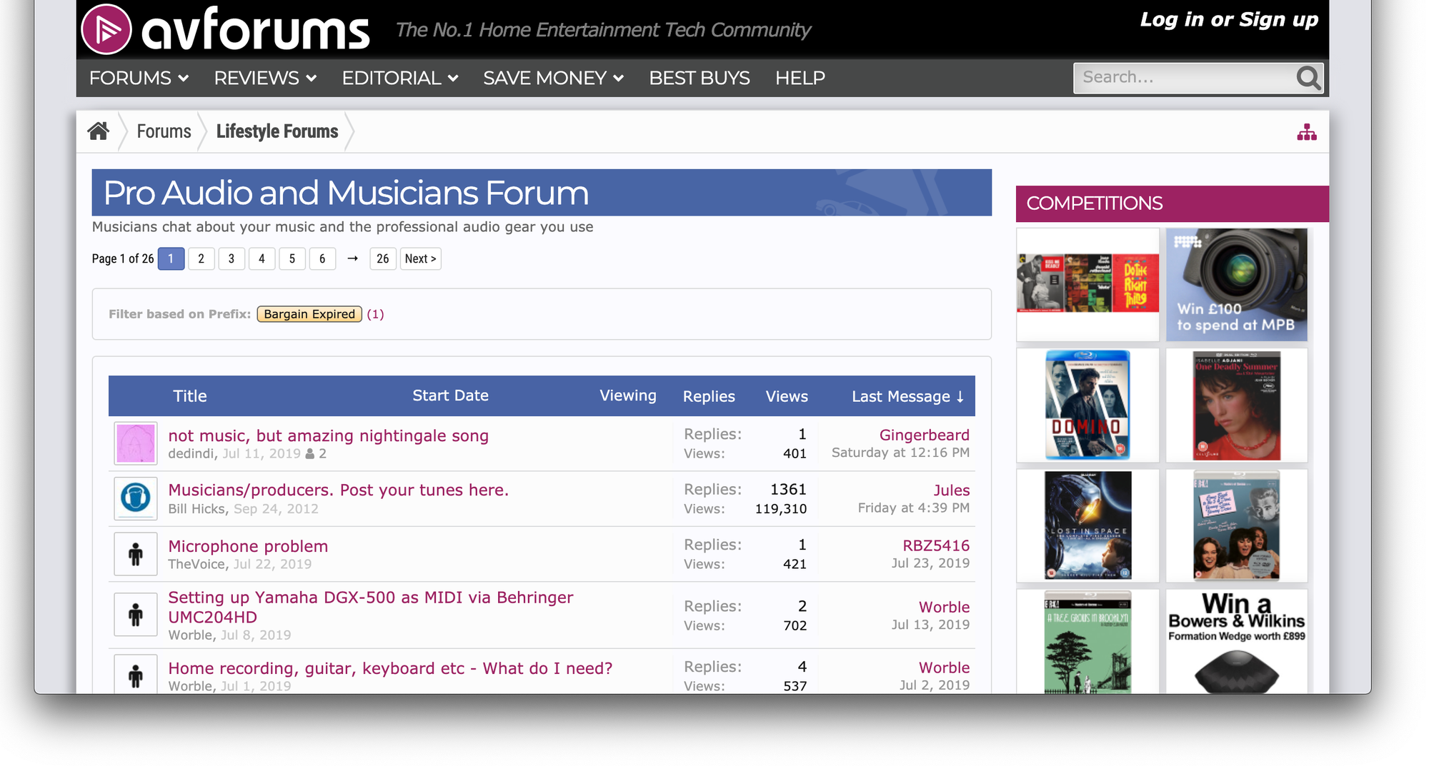Click the home breadcrumb icon
Viewport: 1429px width, 771px height.
[98, 131]
